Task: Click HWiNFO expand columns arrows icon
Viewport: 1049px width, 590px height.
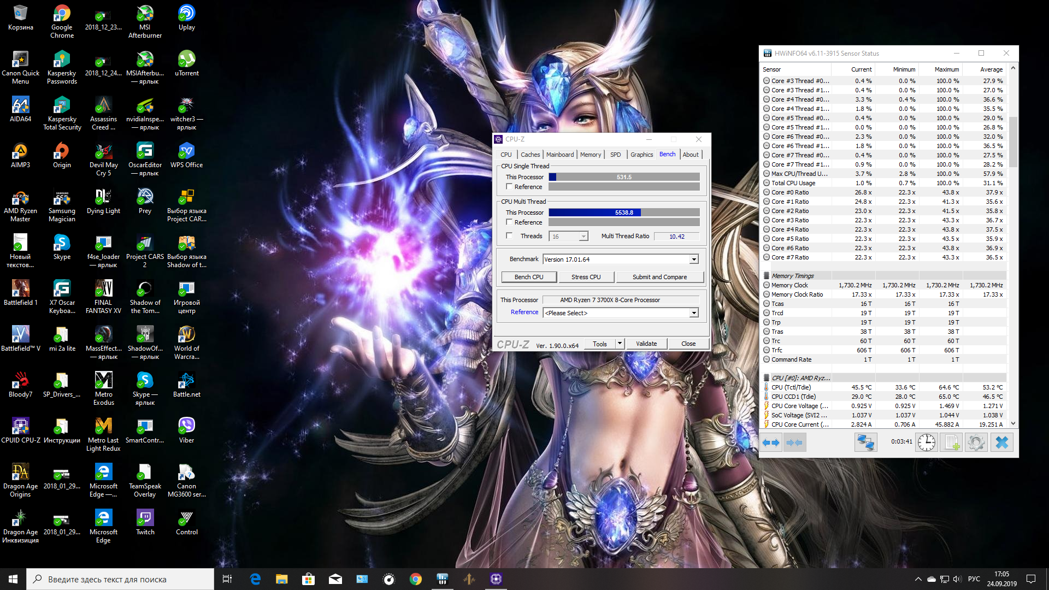Action: coord(771,442)
